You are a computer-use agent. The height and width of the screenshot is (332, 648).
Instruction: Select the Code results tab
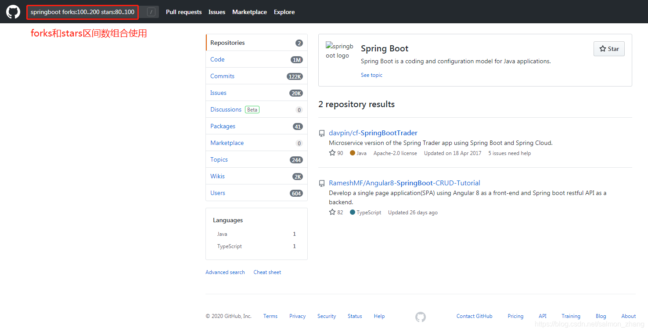click(x=256, y=59)
